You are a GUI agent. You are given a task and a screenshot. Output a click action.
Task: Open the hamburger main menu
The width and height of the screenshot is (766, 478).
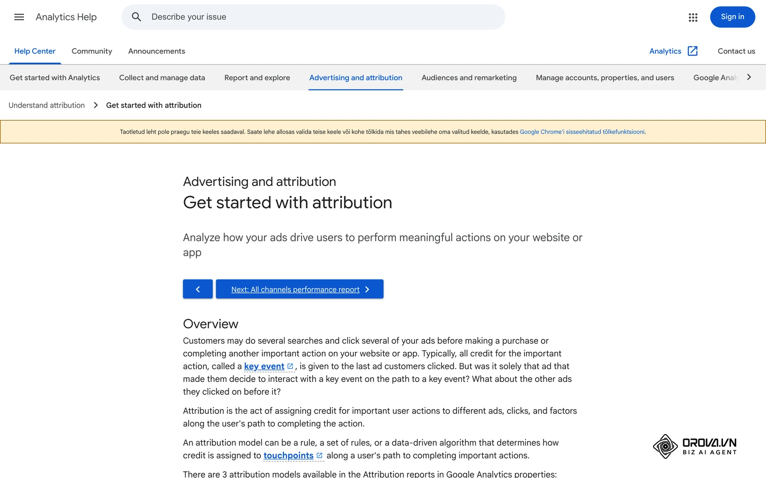[19, 17]
